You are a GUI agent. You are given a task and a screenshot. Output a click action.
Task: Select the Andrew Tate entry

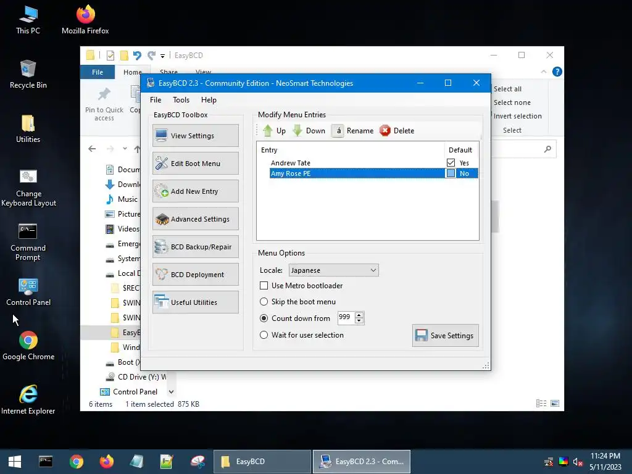(290, 163)
